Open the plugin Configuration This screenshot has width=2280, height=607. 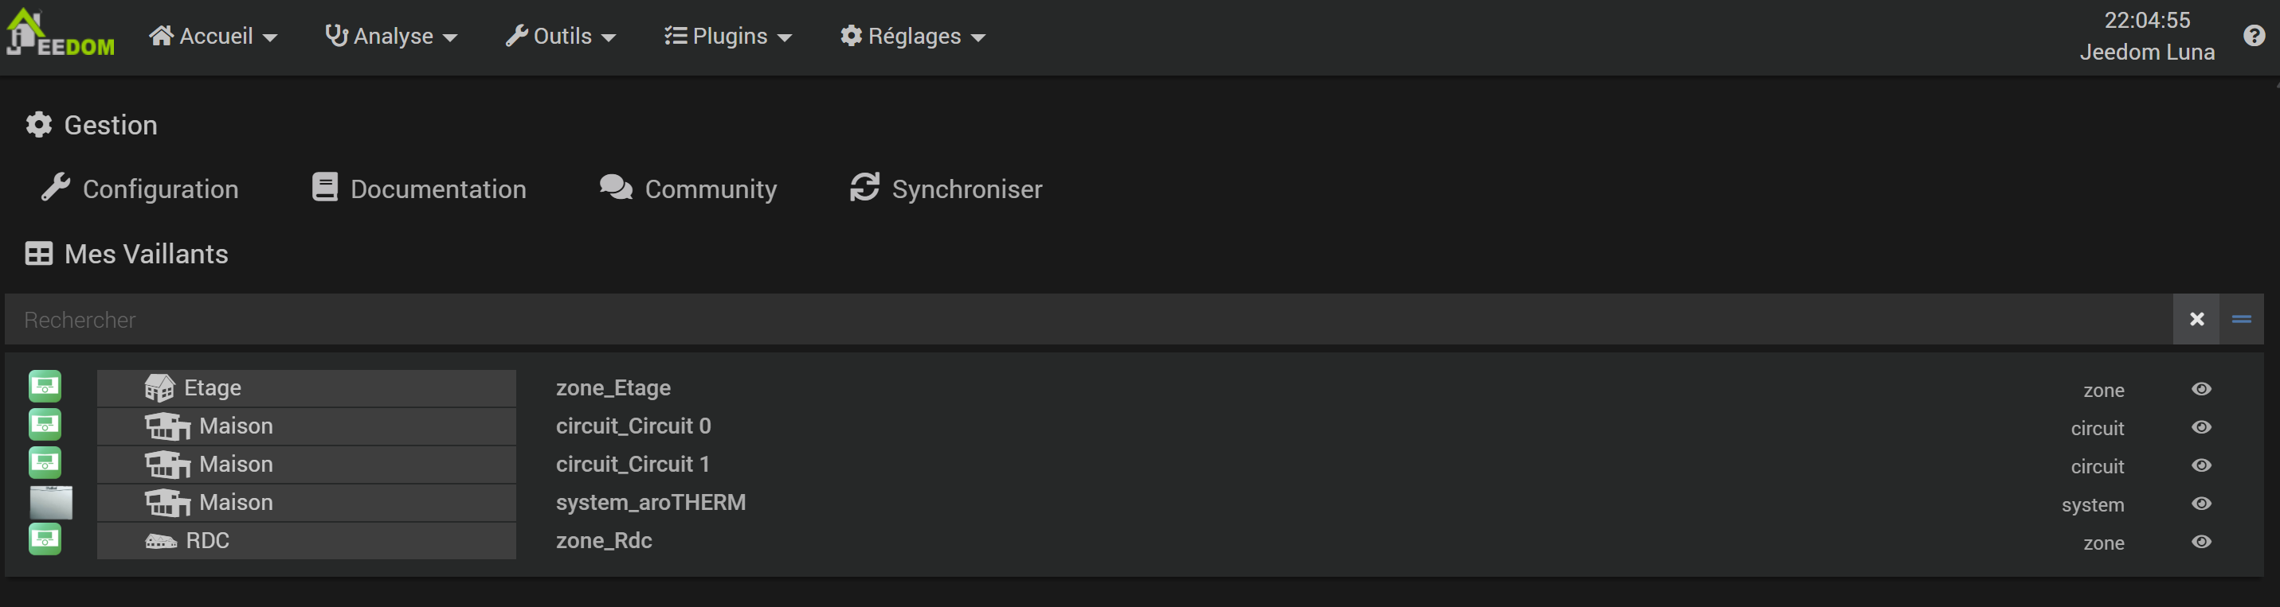[x=141, y=189]
